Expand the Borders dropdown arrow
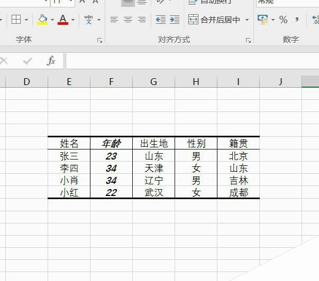 point(26,20)
